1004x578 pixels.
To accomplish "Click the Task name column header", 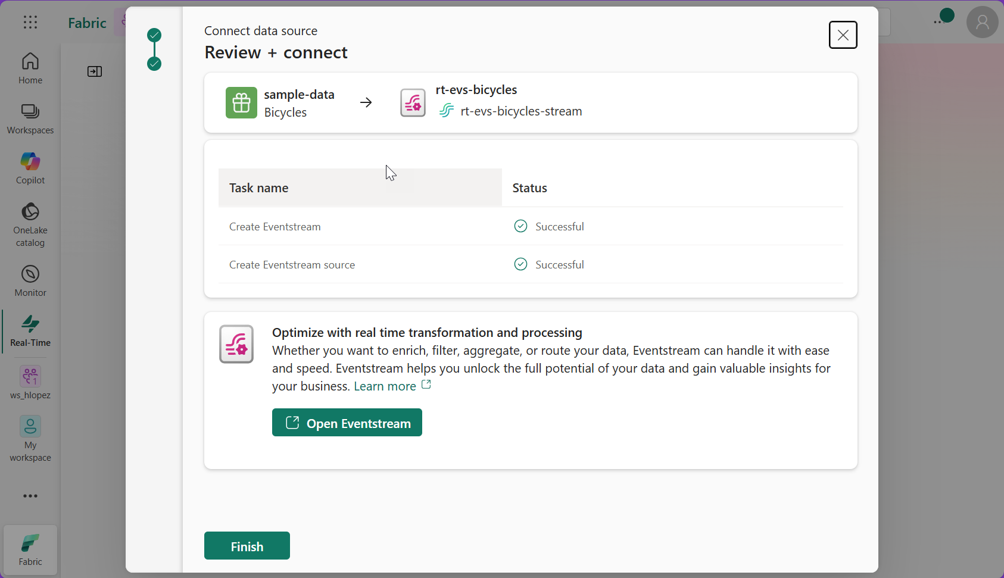I will 258,188.
